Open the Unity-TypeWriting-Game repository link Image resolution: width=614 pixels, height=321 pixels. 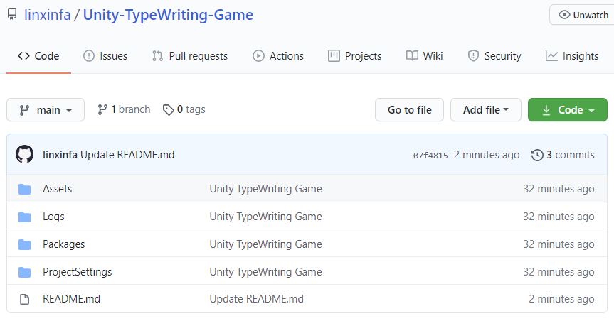pos(168,15)
